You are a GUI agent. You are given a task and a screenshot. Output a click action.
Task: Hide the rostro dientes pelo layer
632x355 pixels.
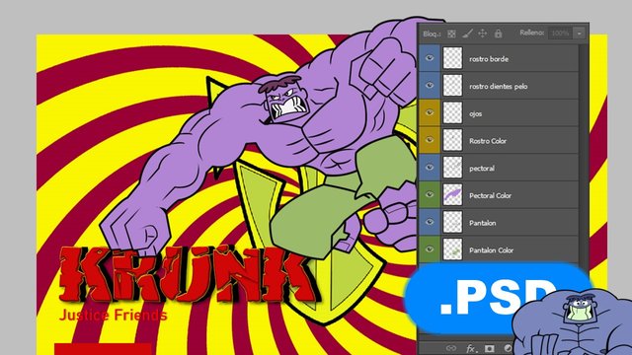(x=430, y=86)
